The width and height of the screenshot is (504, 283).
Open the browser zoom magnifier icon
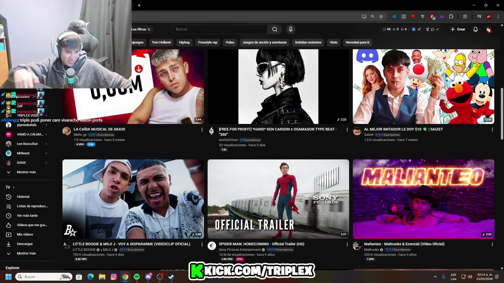[x=372, y=17]
